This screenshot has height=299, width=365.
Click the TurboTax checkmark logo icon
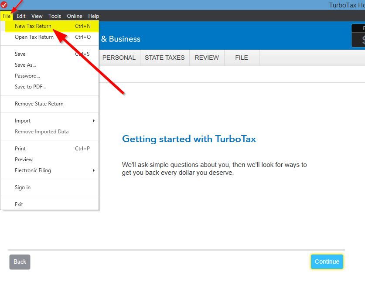click(4, 4)
